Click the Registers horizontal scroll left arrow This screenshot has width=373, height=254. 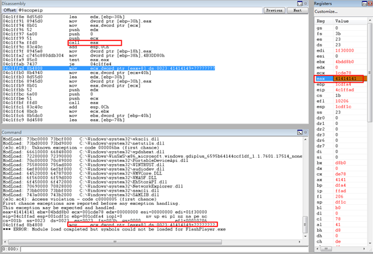pyautogui.click(x=317, y=249)
